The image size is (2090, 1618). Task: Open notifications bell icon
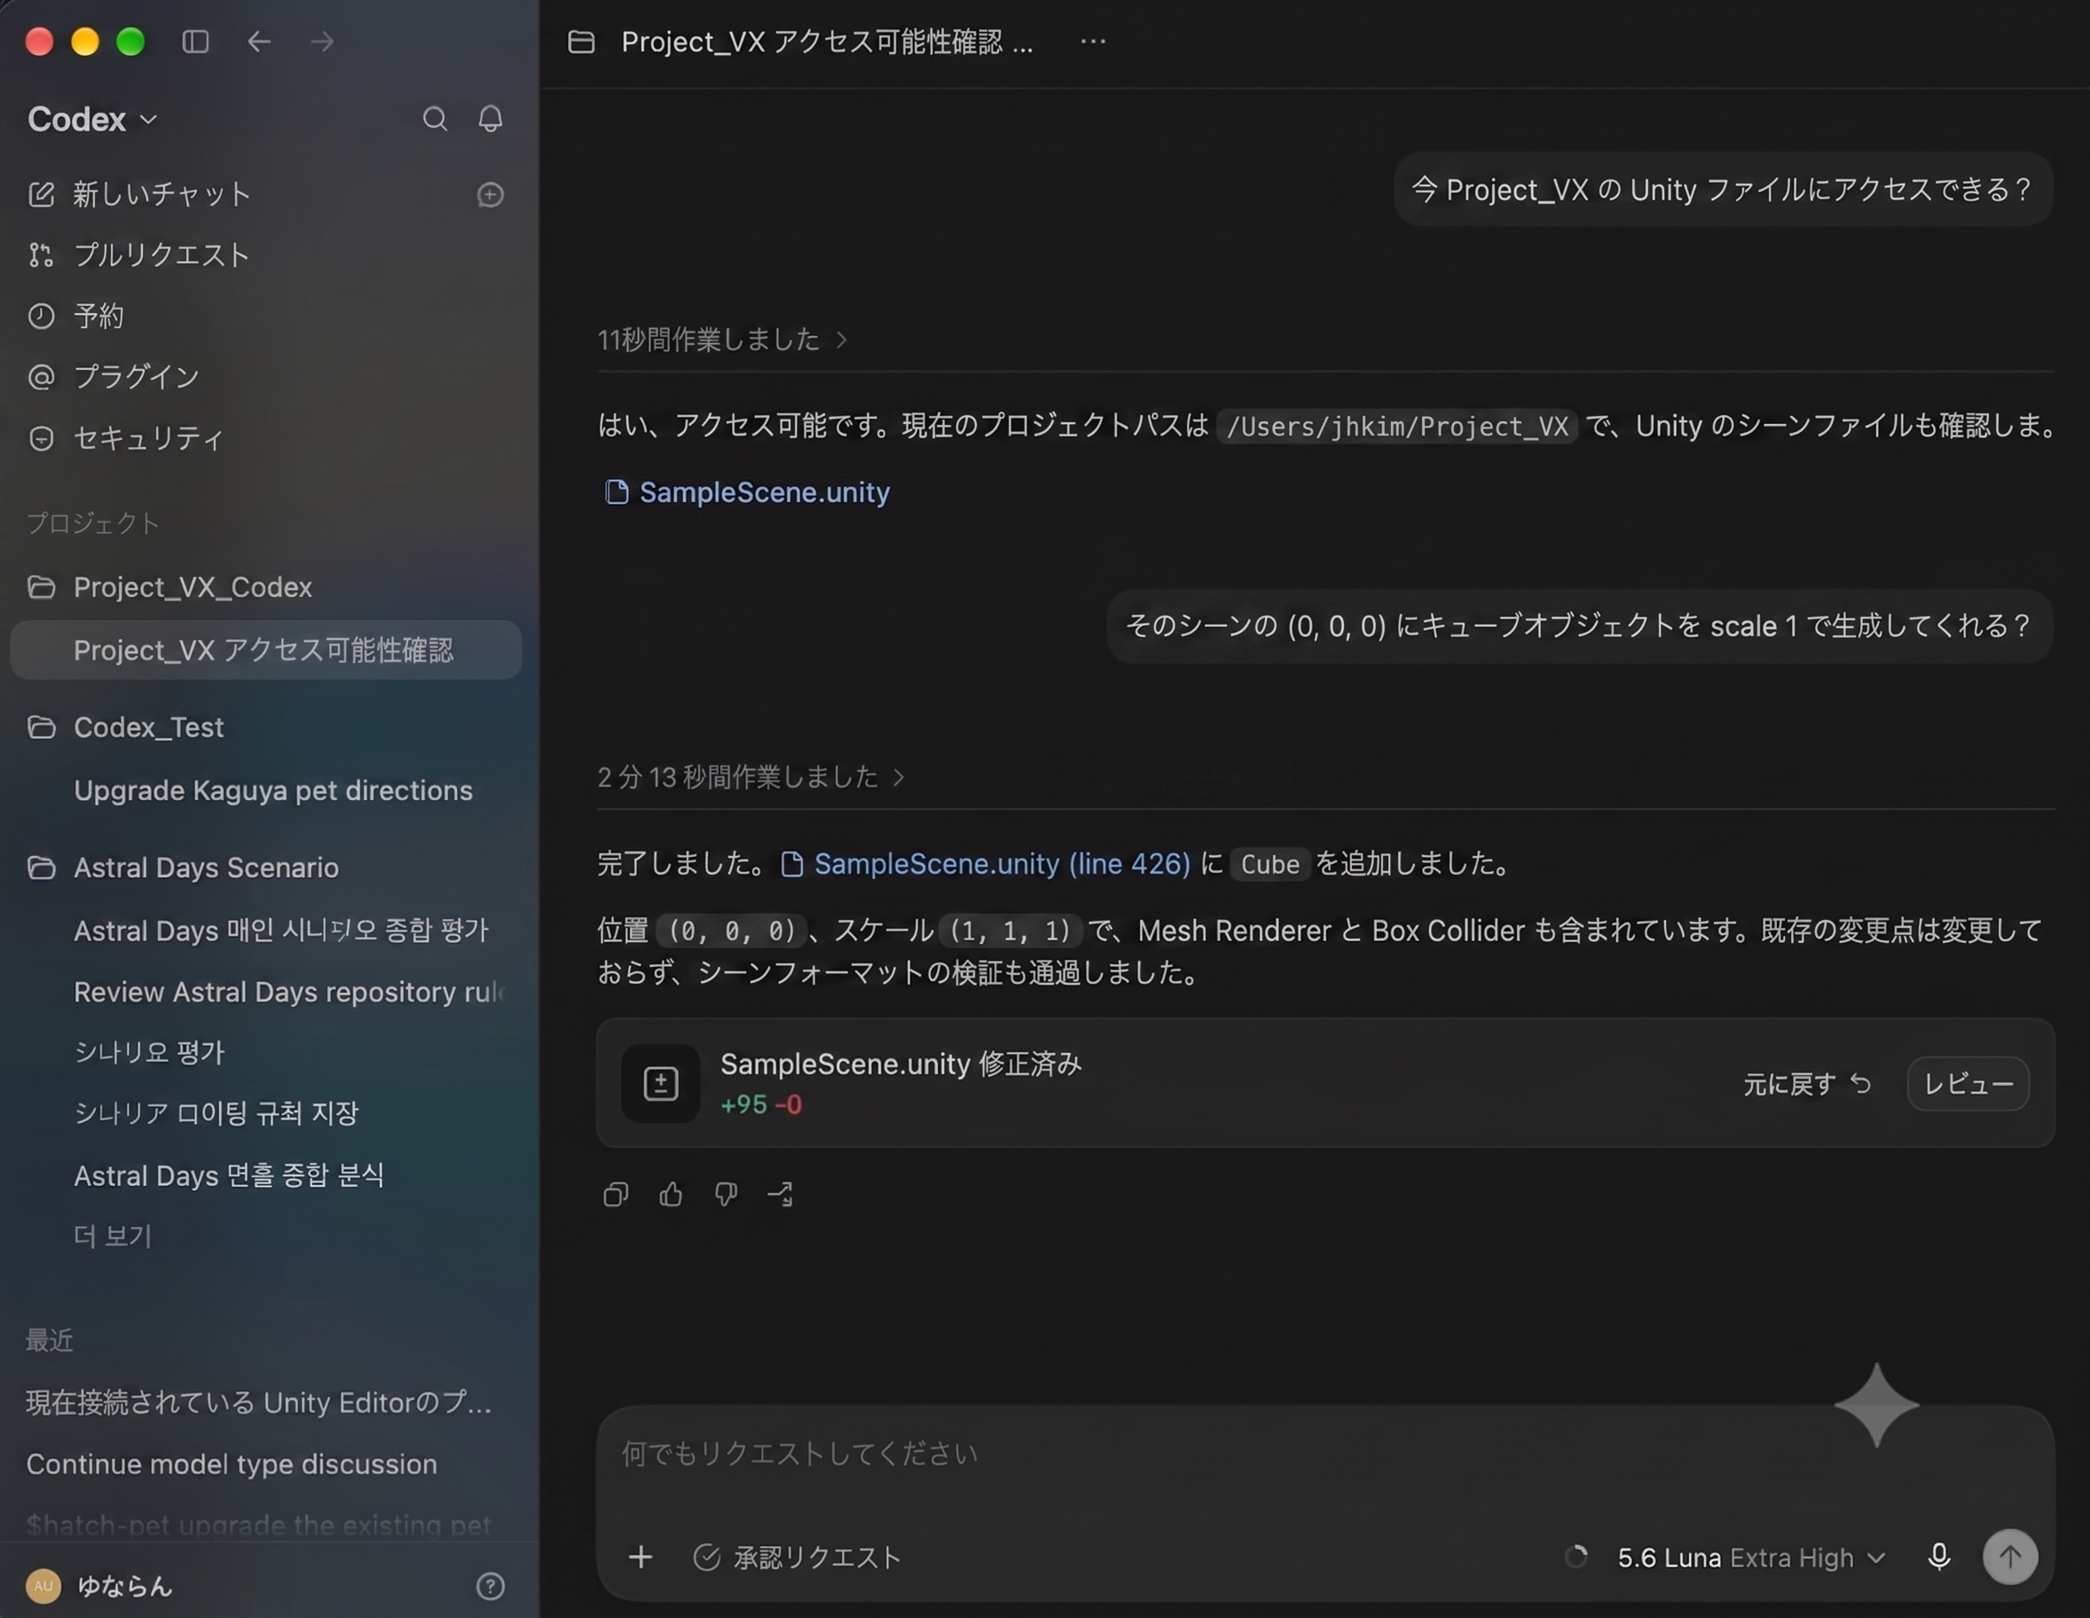pyautogui.click(x=490, y=119)
